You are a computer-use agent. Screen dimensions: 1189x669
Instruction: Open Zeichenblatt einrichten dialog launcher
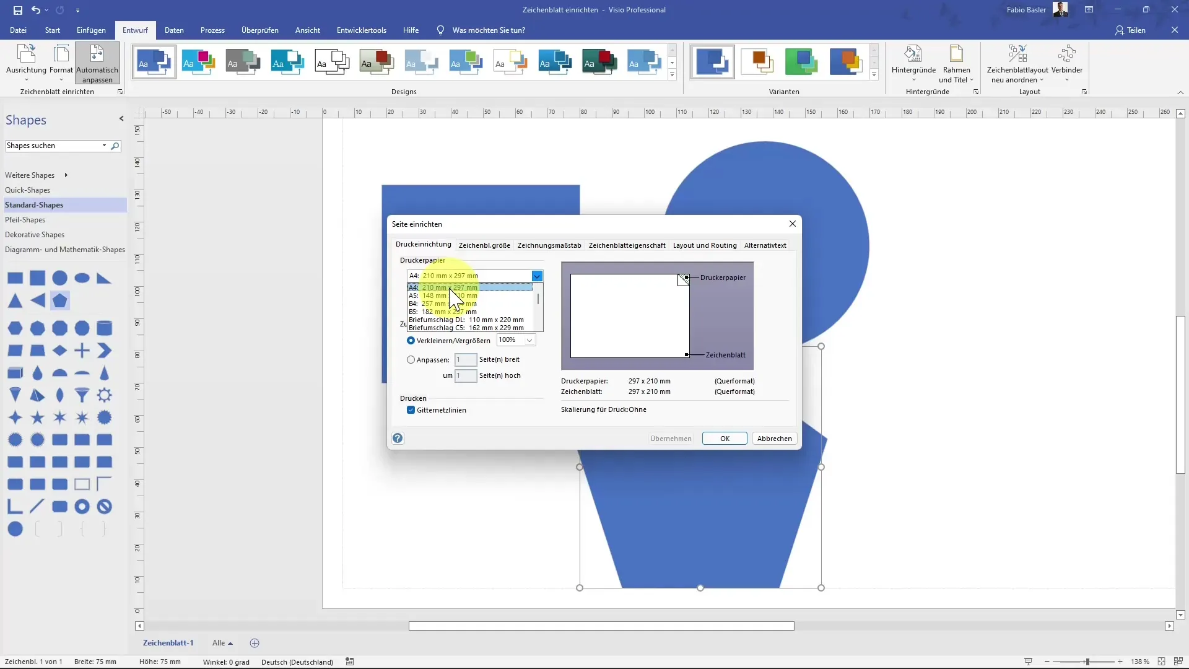point(120,92)
